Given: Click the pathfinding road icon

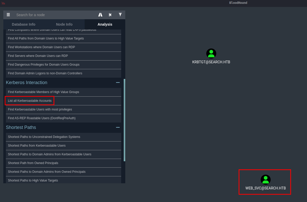Looking at the screenshot, I should point(100,15).
